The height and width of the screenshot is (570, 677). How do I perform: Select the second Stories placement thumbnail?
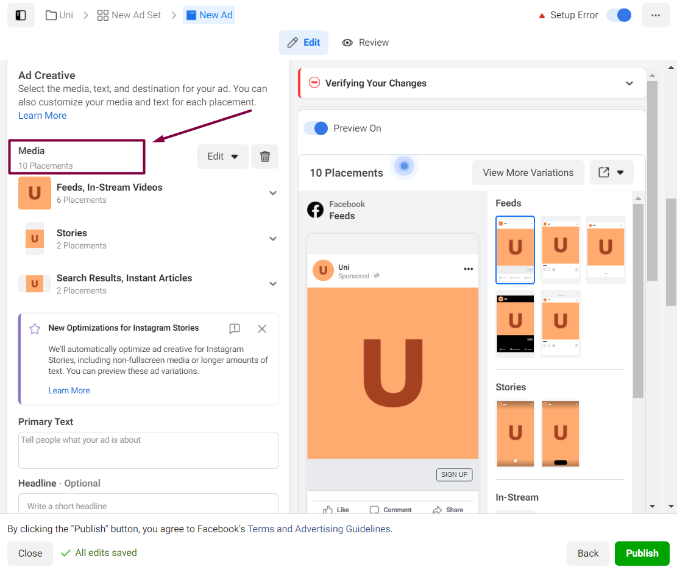(561, 434)
